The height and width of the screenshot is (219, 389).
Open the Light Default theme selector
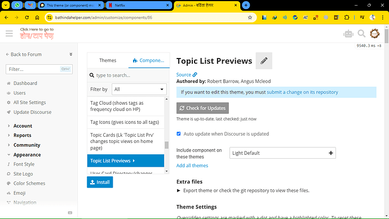(x=282, y=153)
